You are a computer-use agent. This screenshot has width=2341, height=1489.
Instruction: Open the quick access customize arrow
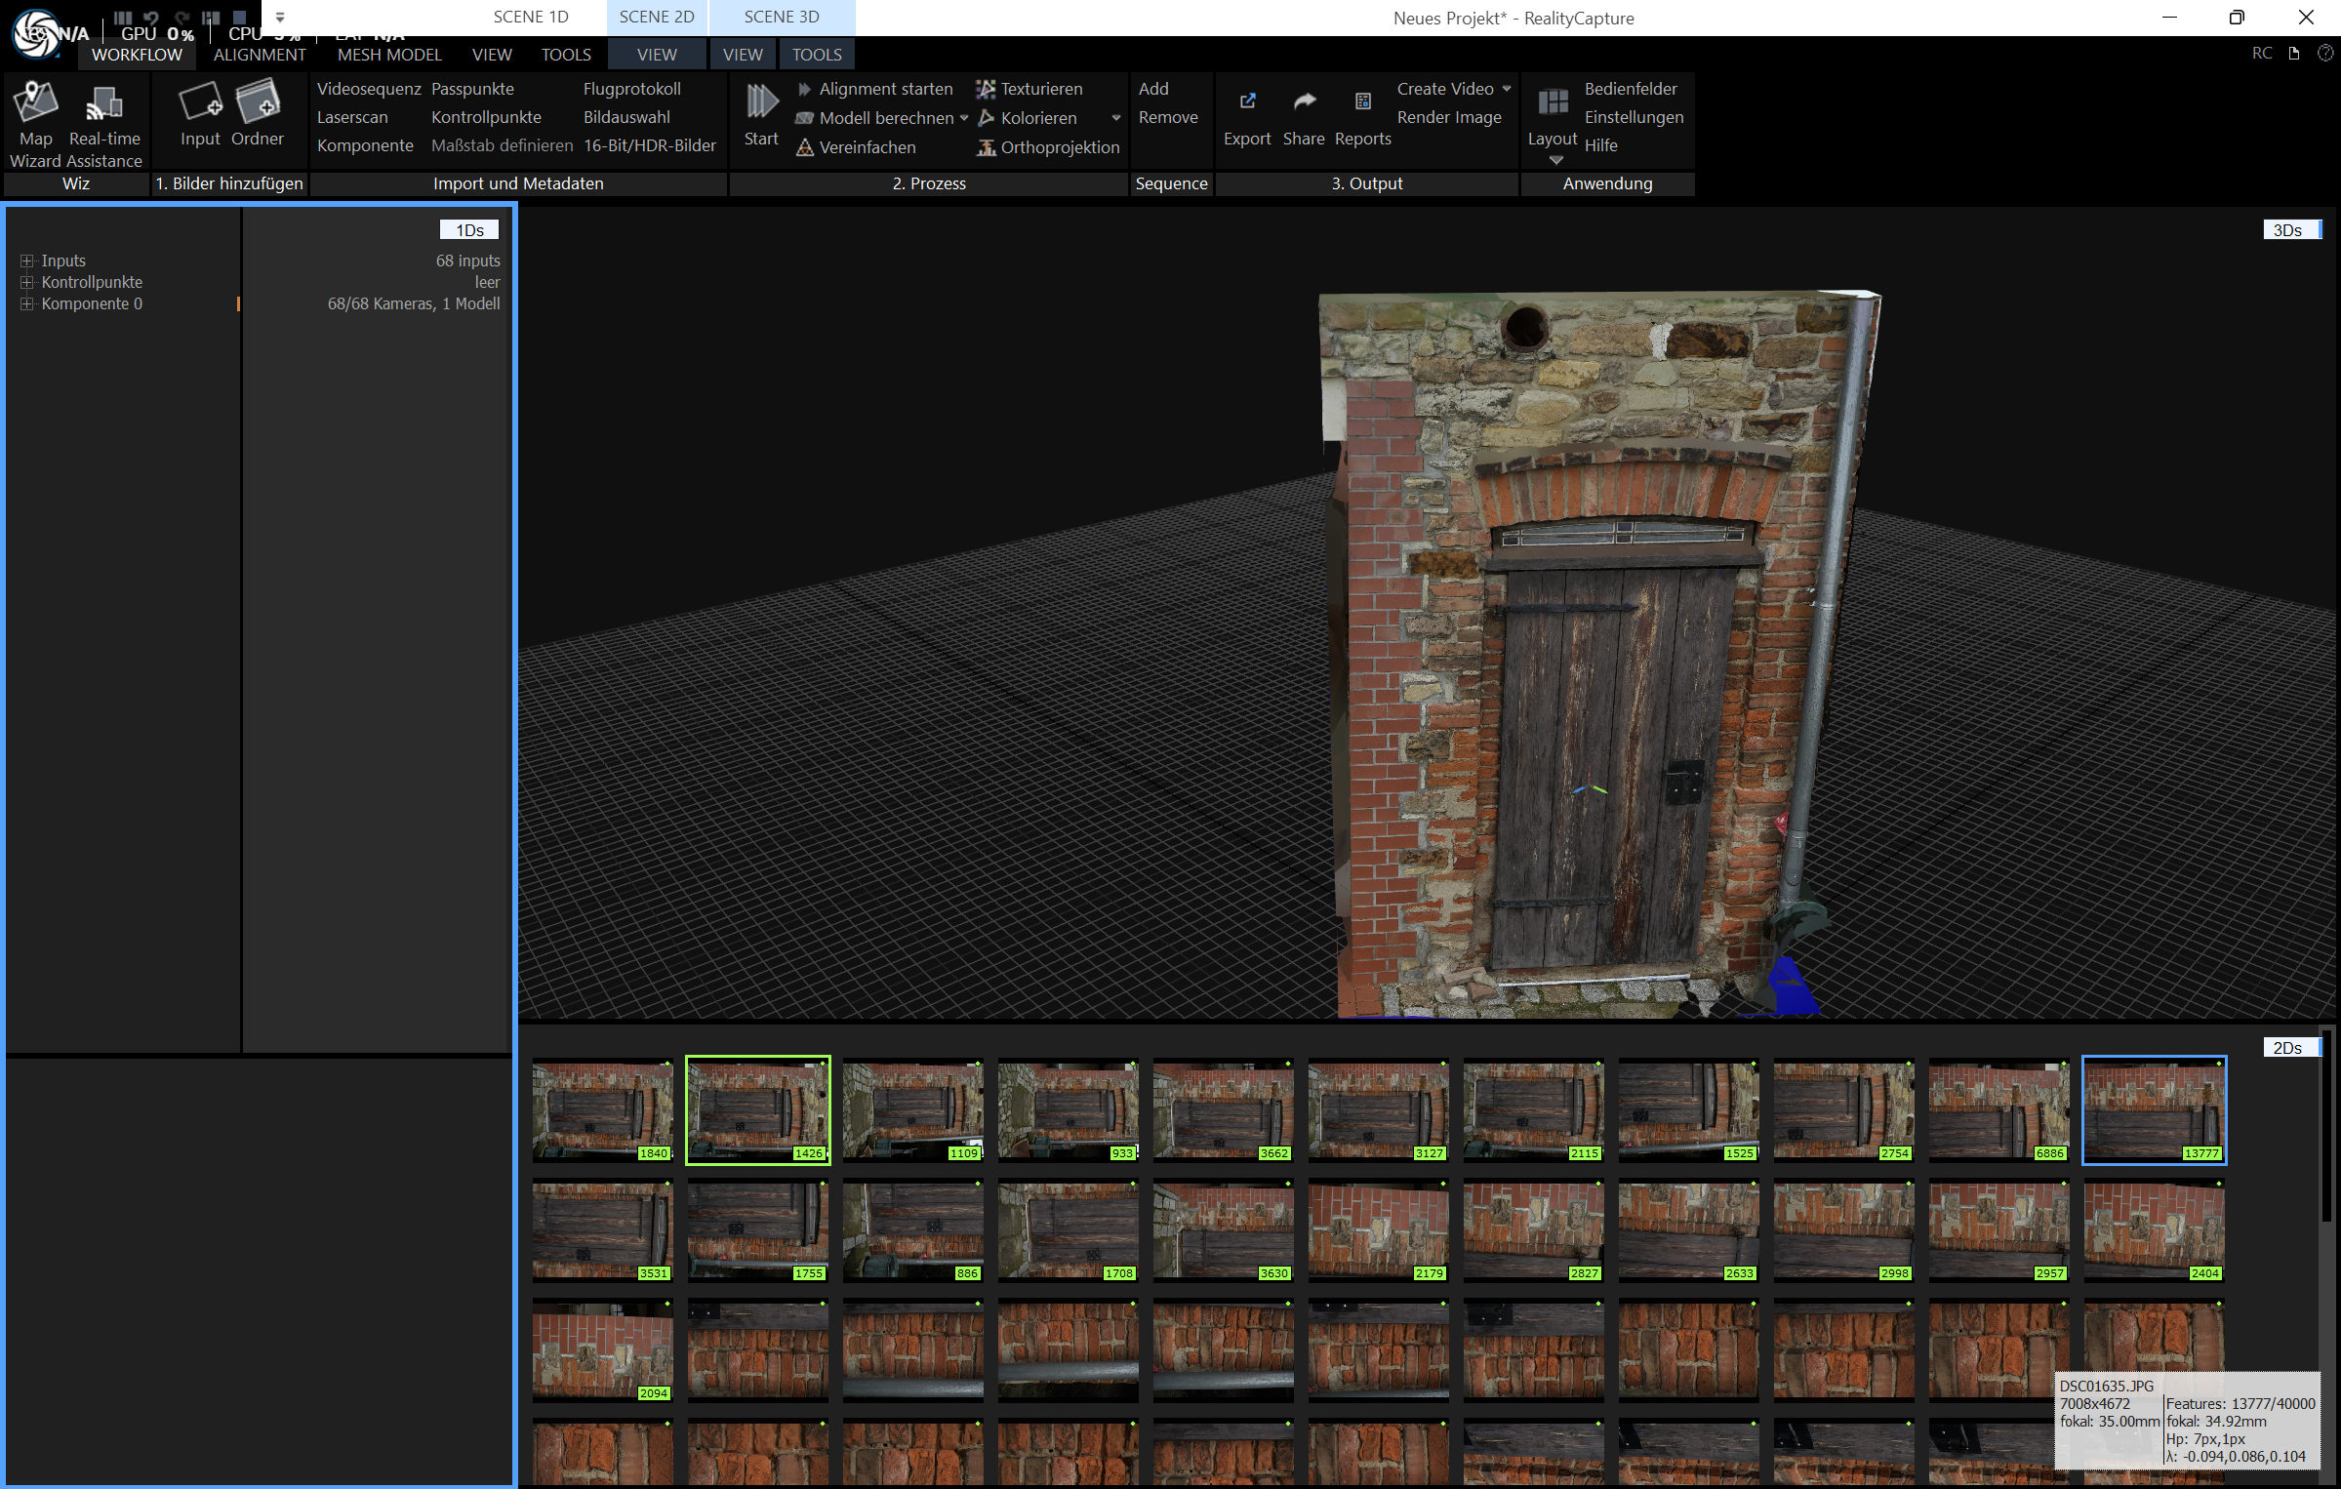[x=280, y=17]
